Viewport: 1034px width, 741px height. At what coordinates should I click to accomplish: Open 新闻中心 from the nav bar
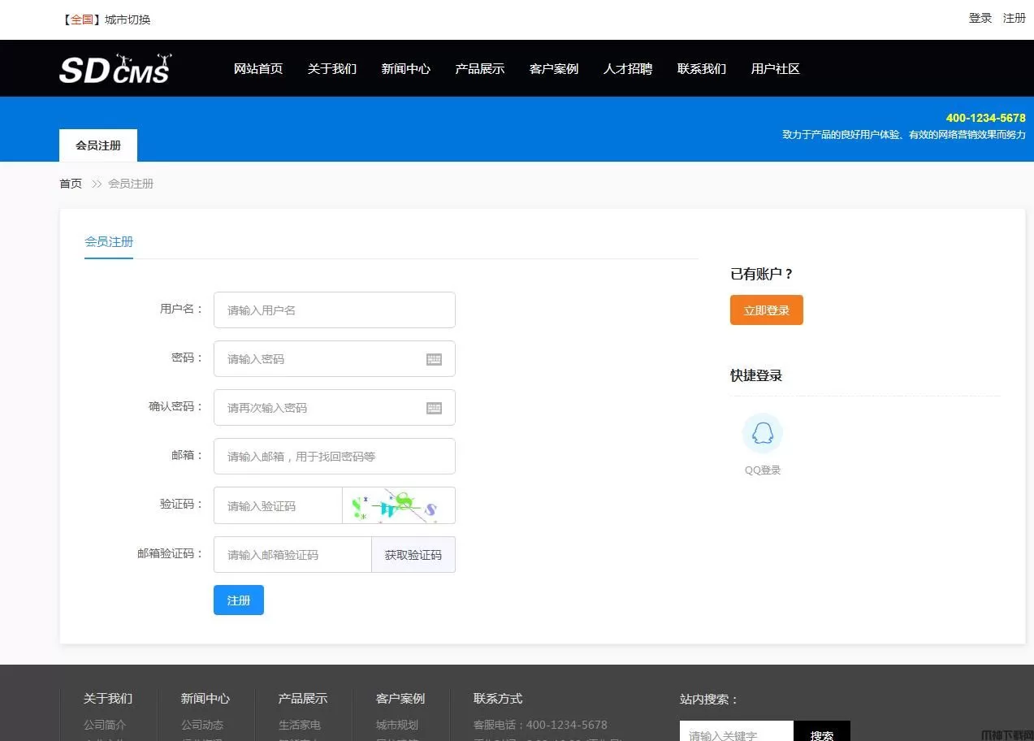click(406, 69)
